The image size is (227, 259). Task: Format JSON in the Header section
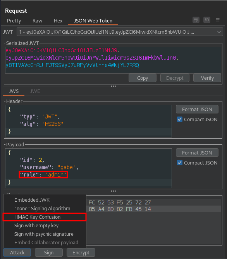point(197,109)
